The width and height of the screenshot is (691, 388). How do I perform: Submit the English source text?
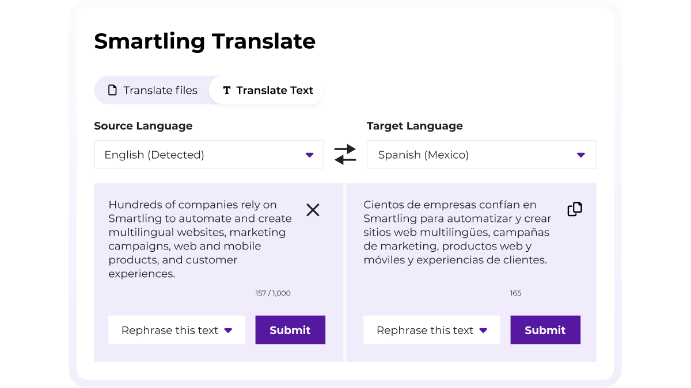pos(290,330)
